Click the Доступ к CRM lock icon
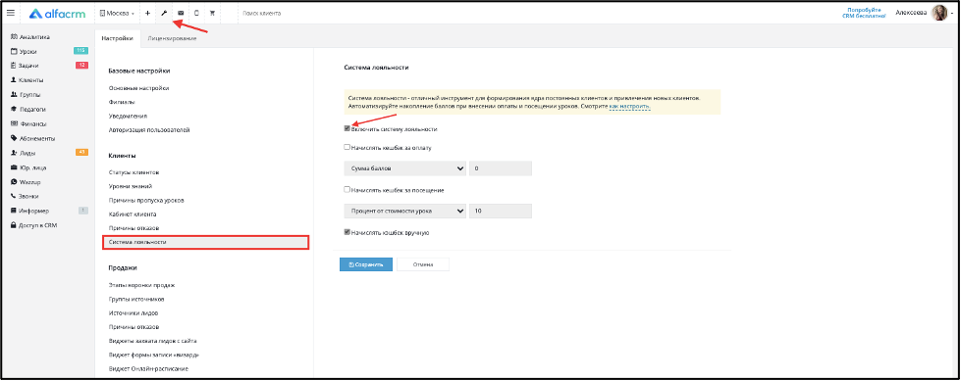The image size is (961, 381). click(14, 225)
